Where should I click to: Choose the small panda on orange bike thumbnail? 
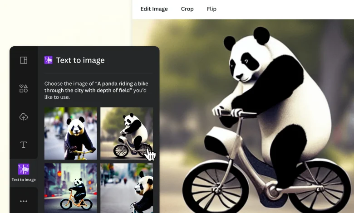tap(71, 188)
